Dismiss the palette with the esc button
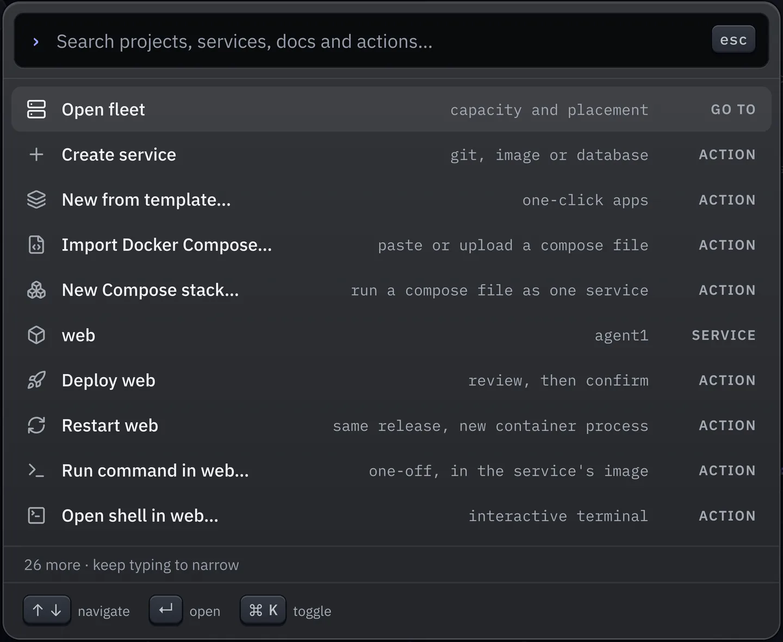This screenshot has width=783, height=642. [734, 40]
